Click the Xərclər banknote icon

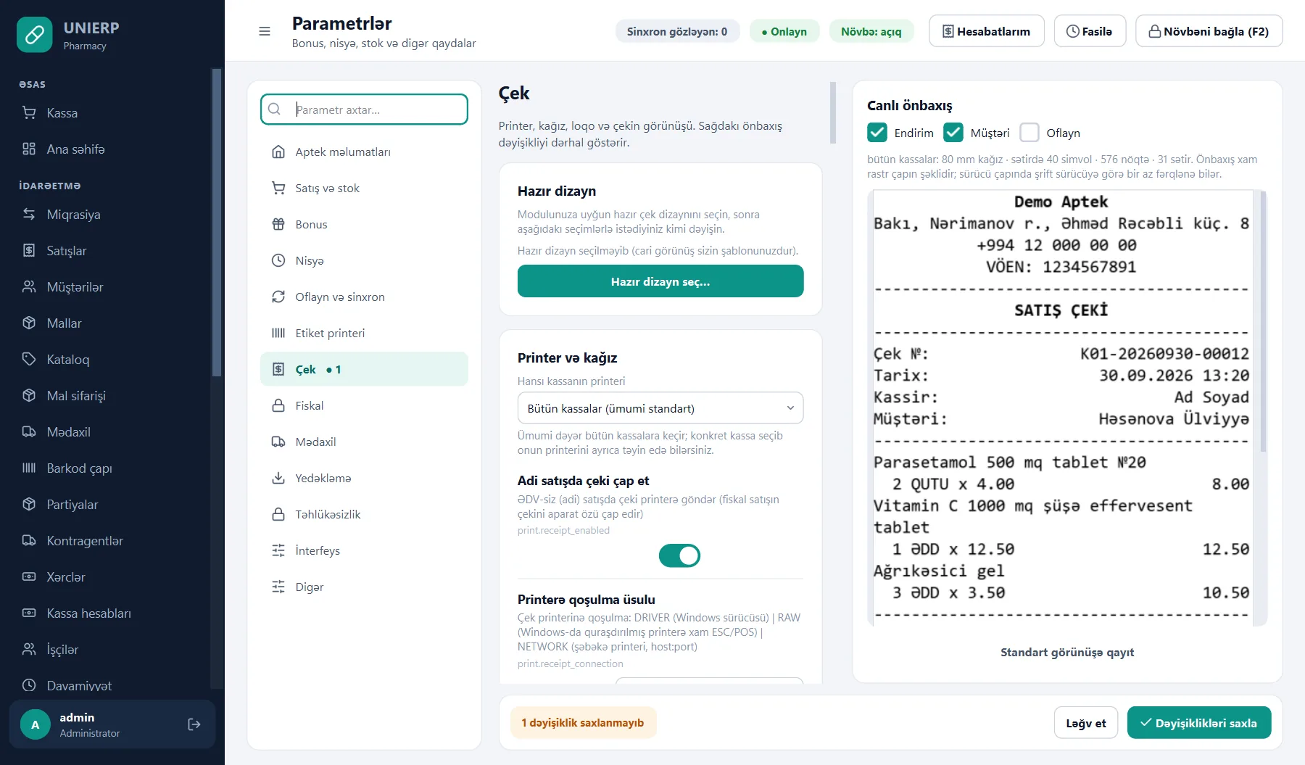(29, 577)
